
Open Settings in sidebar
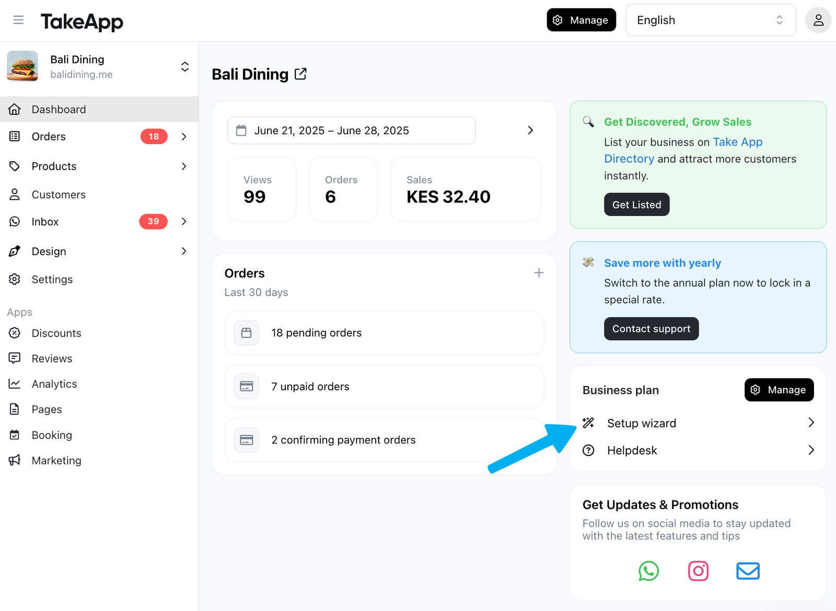tap(99, 279)
